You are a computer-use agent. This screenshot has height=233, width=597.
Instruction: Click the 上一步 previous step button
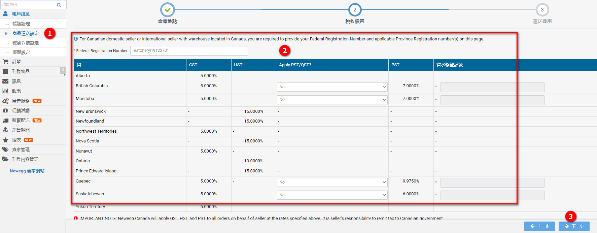(x=540, y=226)
